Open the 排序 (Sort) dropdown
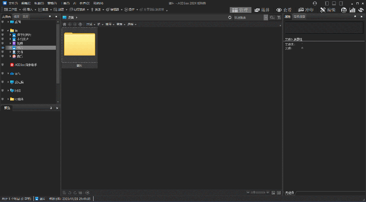The width and height of the screenshot is (366, 202). [x=110, y=24]
